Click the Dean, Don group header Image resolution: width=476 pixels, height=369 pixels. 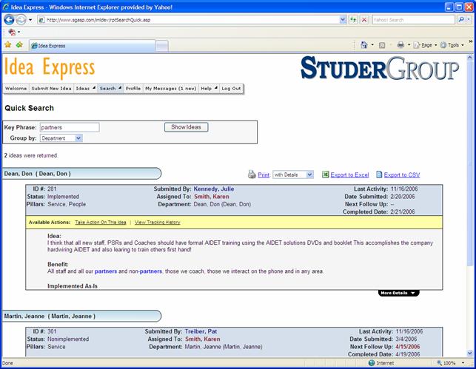pos(82,174)
